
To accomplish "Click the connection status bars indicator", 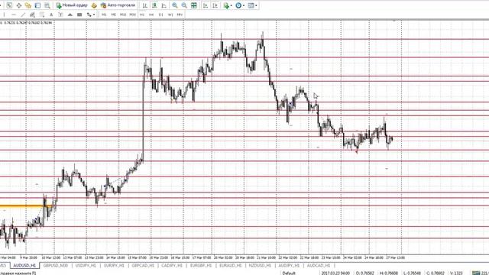I will tap(476, 273).
